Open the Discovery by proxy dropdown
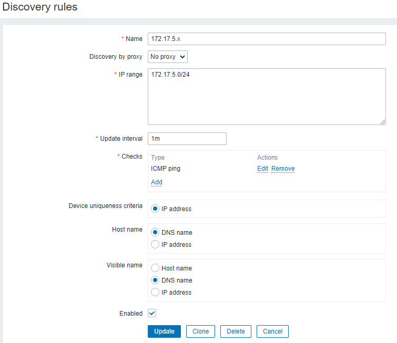 pyautogui.click(x=168, y=56)
